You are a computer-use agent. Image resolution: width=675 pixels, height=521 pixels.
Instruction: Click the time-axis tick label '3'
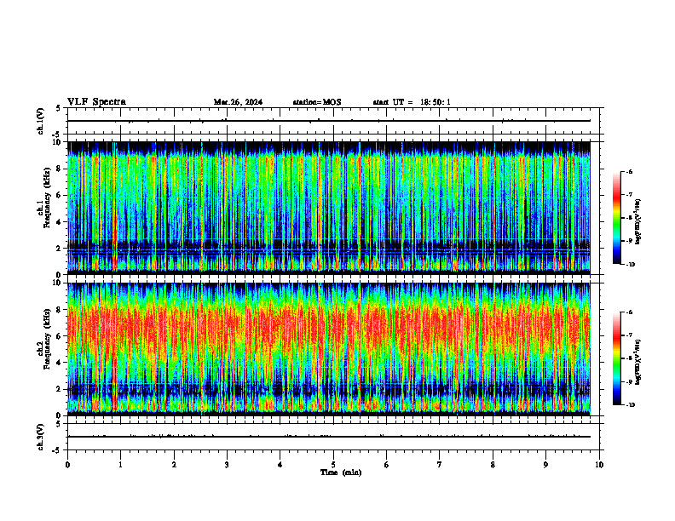[227, 465]
